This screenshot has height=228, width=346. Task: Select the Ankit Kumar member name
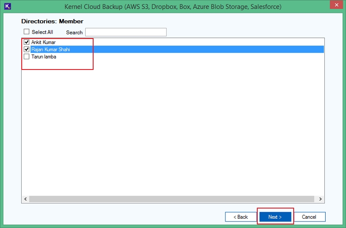tap(43, 42)
